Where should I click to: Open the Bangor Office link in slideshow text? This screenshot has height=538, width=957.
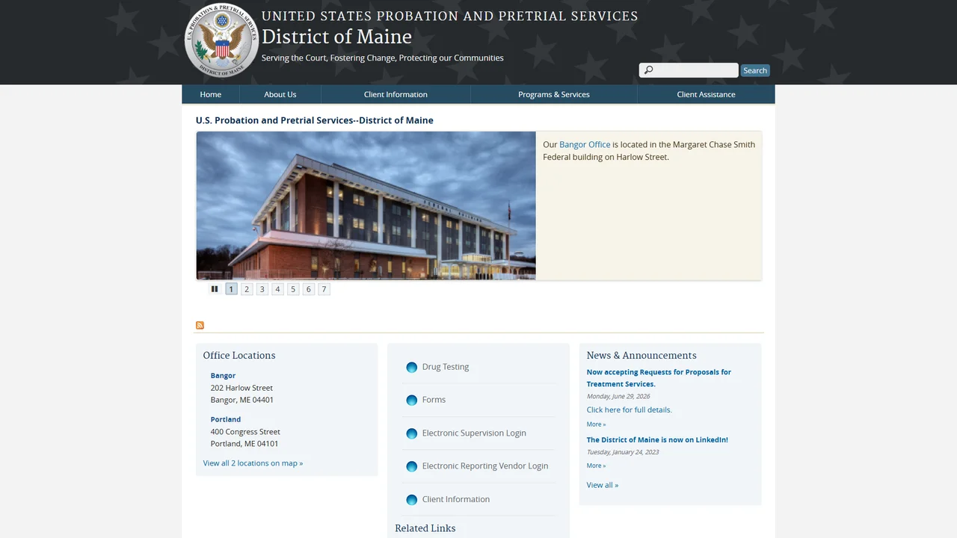point(585,144)
